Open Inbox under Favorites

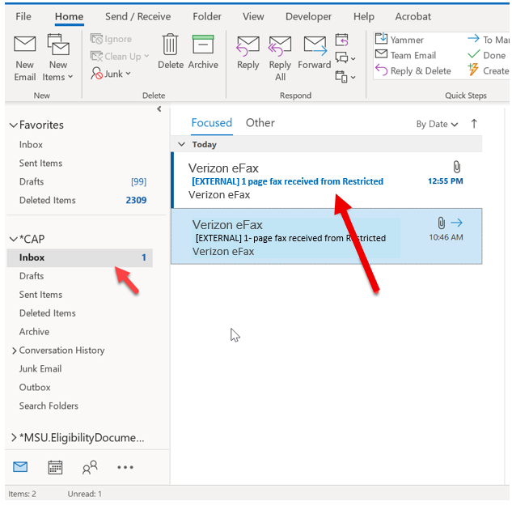coord(31,144)
